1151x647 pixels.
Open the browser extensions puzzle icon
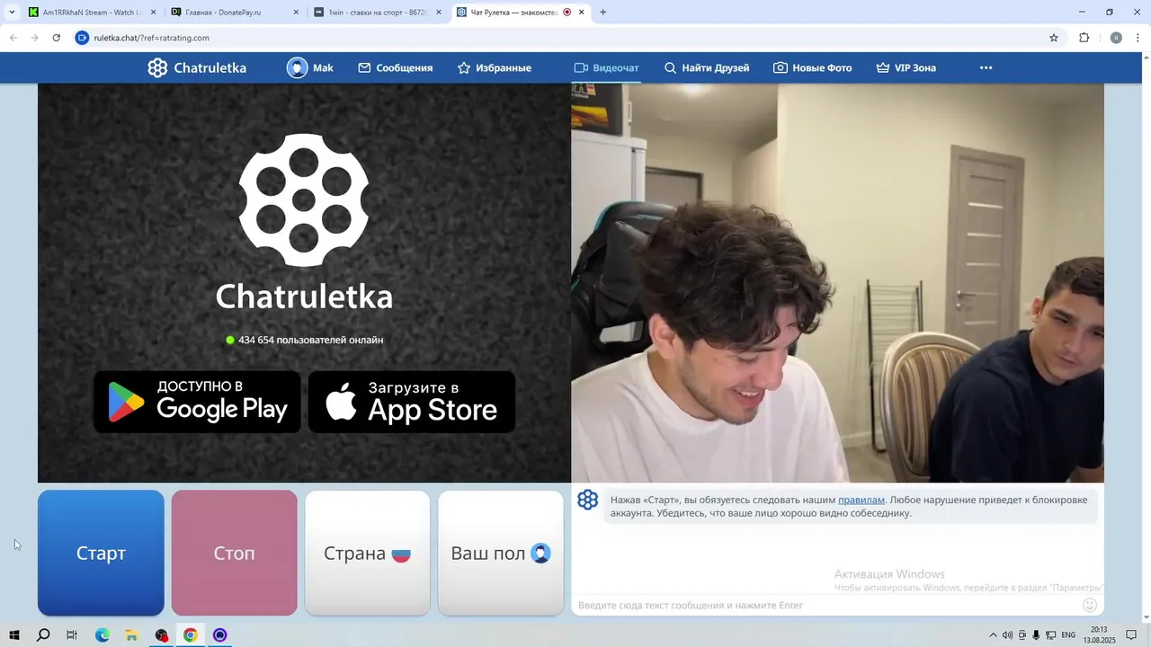coord(1084,38)
